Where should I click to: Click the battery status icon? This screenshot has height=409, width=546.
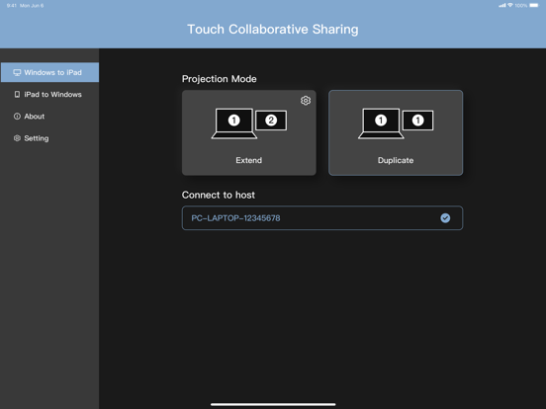point(534,5)
